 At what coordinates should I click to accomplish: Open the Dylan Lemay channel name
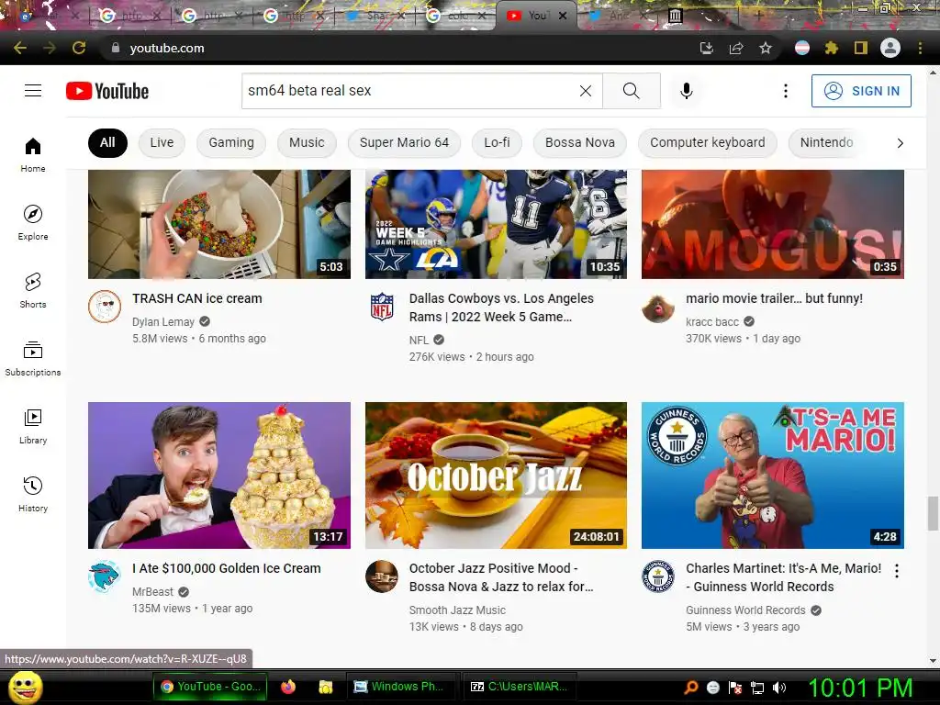[163, 322]
